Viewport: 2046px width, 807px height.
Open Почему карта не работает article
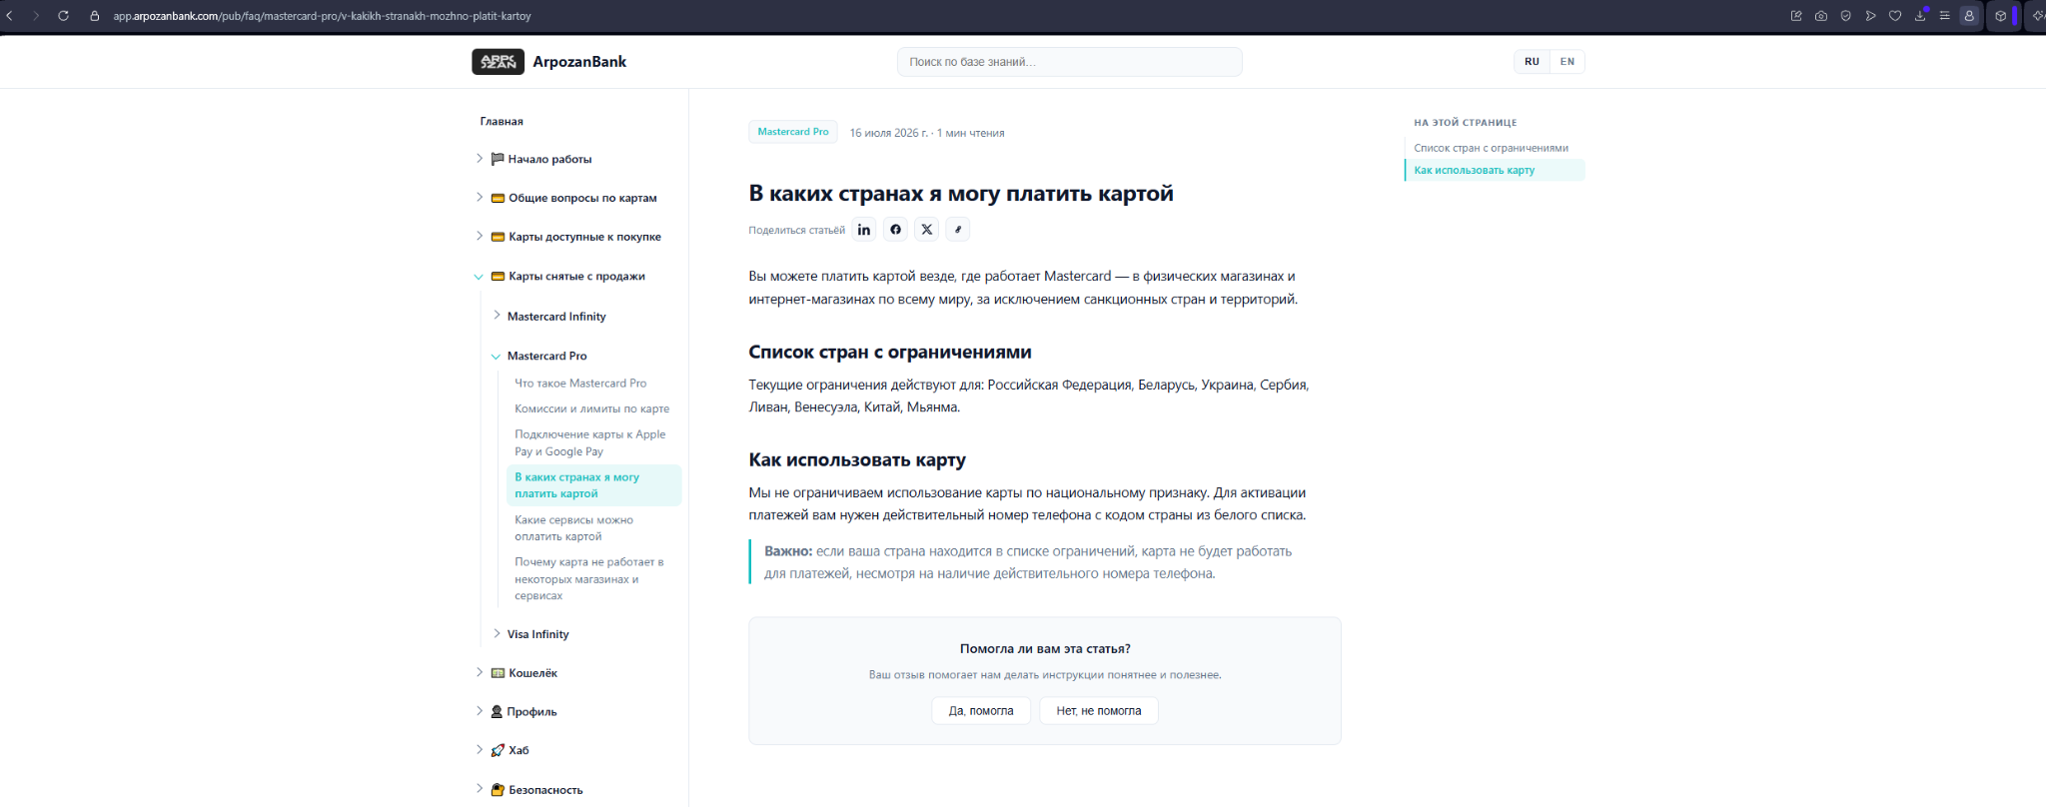(x=589, y=579)
